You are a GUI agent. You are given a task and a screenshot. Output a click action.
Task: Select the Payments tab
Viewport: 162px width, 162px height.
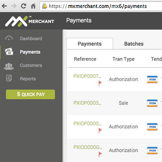pos(90,44)
